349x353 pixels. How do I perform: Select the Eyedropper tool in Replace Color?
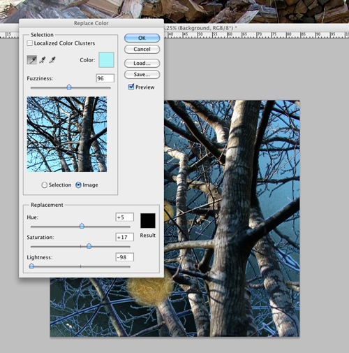32,60
